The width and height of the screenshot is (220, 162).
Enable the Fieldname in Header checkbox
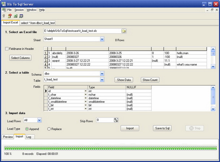click(x=7, y=48)
